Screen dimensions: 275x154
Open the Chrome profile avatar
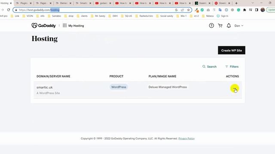coord(263,10)
